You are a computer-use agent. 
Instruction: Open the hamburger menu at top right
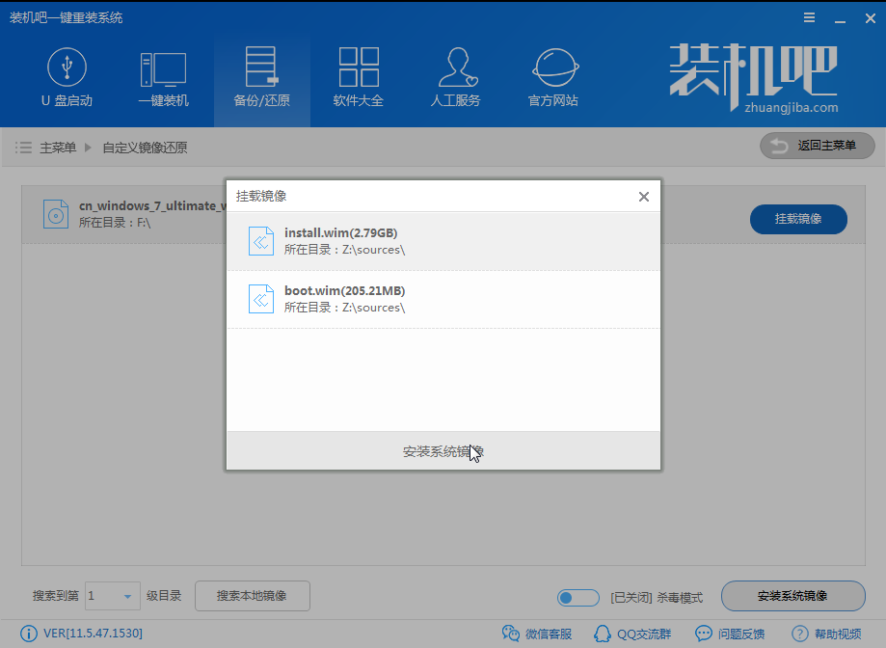point(808,16)
